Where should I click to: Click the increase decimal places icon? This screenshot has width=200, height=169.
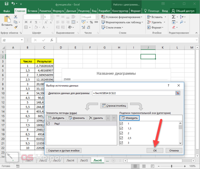83,27
